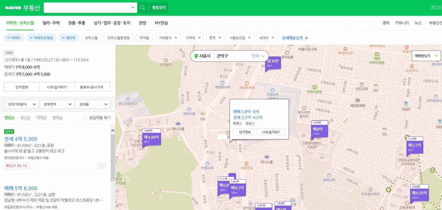442x210 pixels.
Task: Click the listing scrollbar up arrow
Action: coord(113,131)
